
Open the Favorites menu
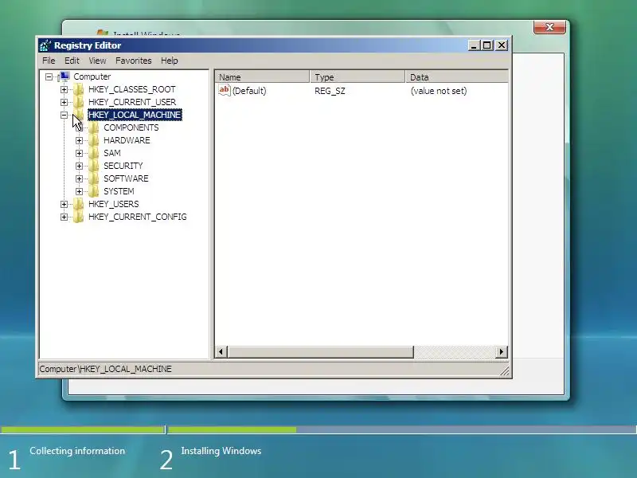pos(133,61)
